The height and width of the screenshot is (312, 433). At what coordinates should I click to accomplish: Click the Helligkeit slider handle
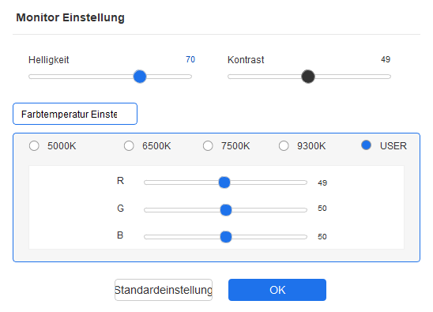pos(140,77)
